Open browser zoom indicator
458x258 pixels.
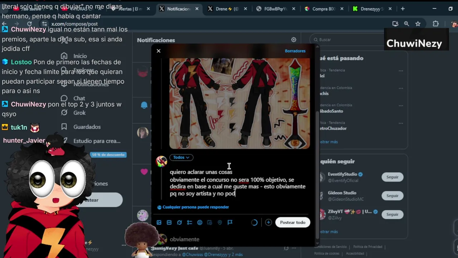click(406, 24)
